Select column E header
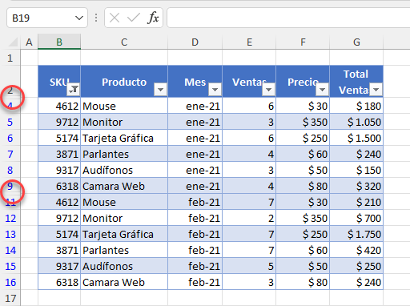 (x=249, y=42)
